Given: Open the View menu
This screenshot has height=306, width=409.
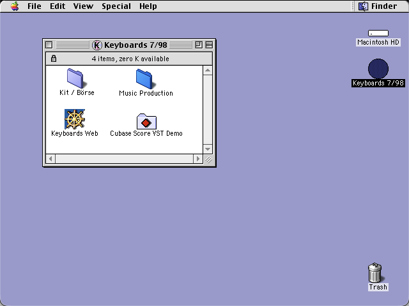Looking at the screenshot, I should (83, 6).
